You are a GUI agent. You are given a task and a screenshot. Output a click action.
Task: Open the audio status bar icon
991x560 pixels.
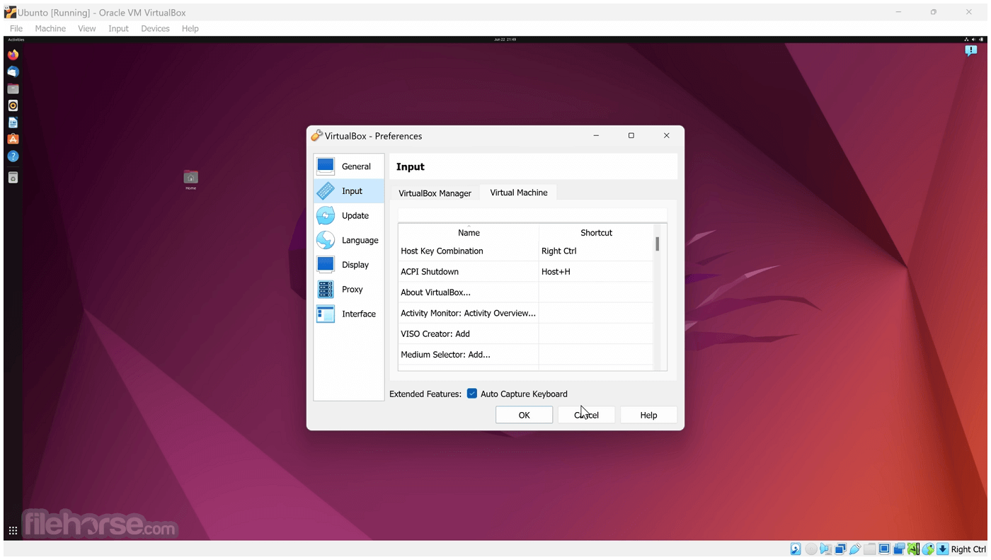point(825,549)
